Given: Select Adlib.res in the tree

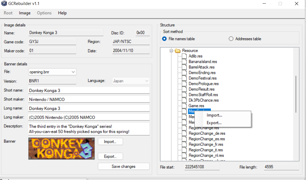Looking at the screenshot, I should pyautogui.click(x=195, y=56).
